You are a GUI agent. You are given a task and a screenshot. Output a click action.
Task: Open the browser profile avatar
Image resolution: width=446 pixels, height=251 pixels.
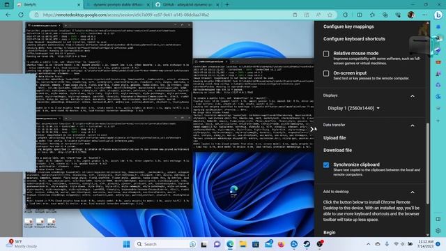click(410, 15)
